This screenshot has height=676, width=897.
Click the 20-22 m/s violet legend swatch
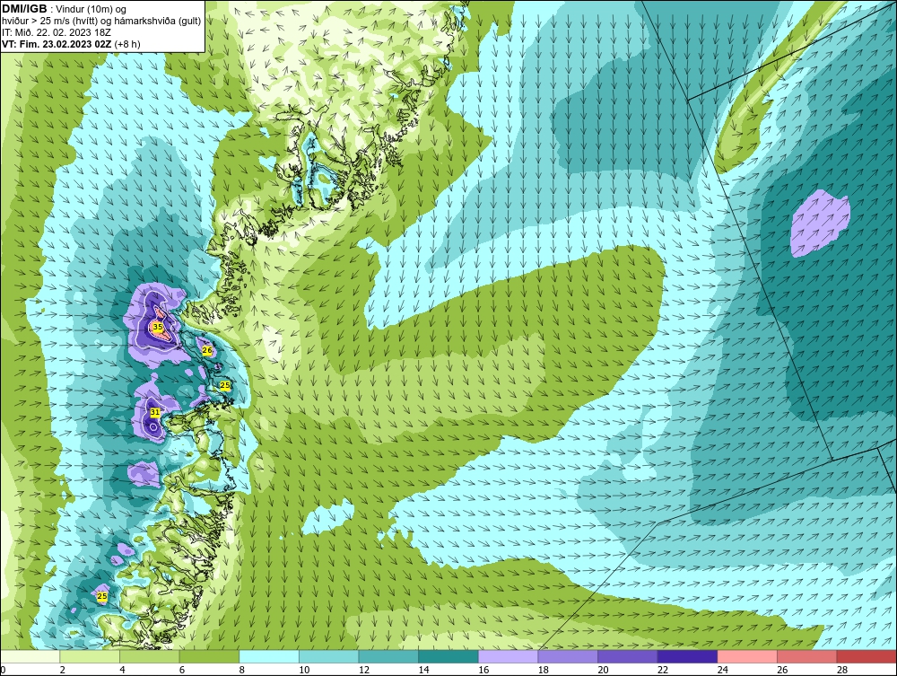pyautogui.click(x=628, y=656)
